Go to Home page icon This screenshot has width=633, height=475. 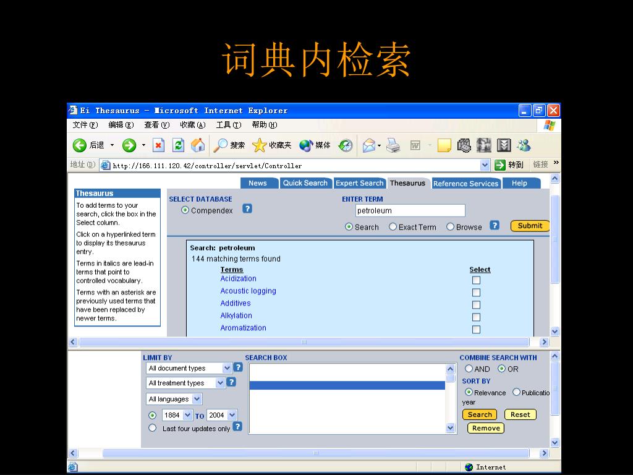click(x=198, y=145)
